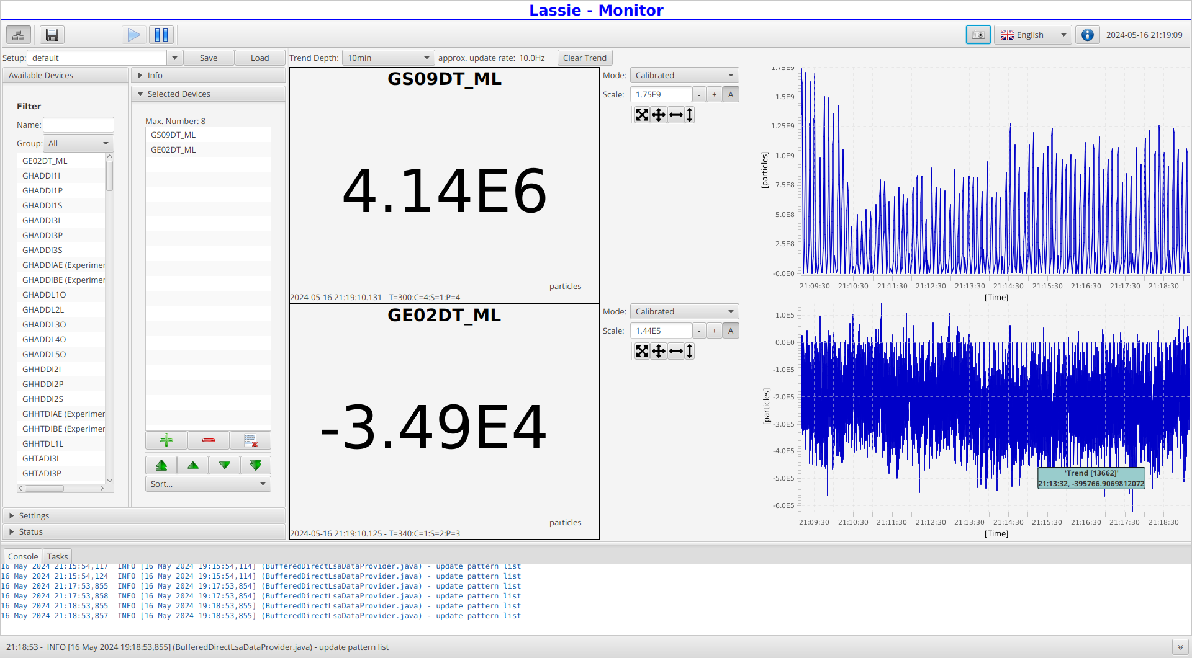Click horizontal zoom icon for GE02DT_ML chart

(676, 351)
